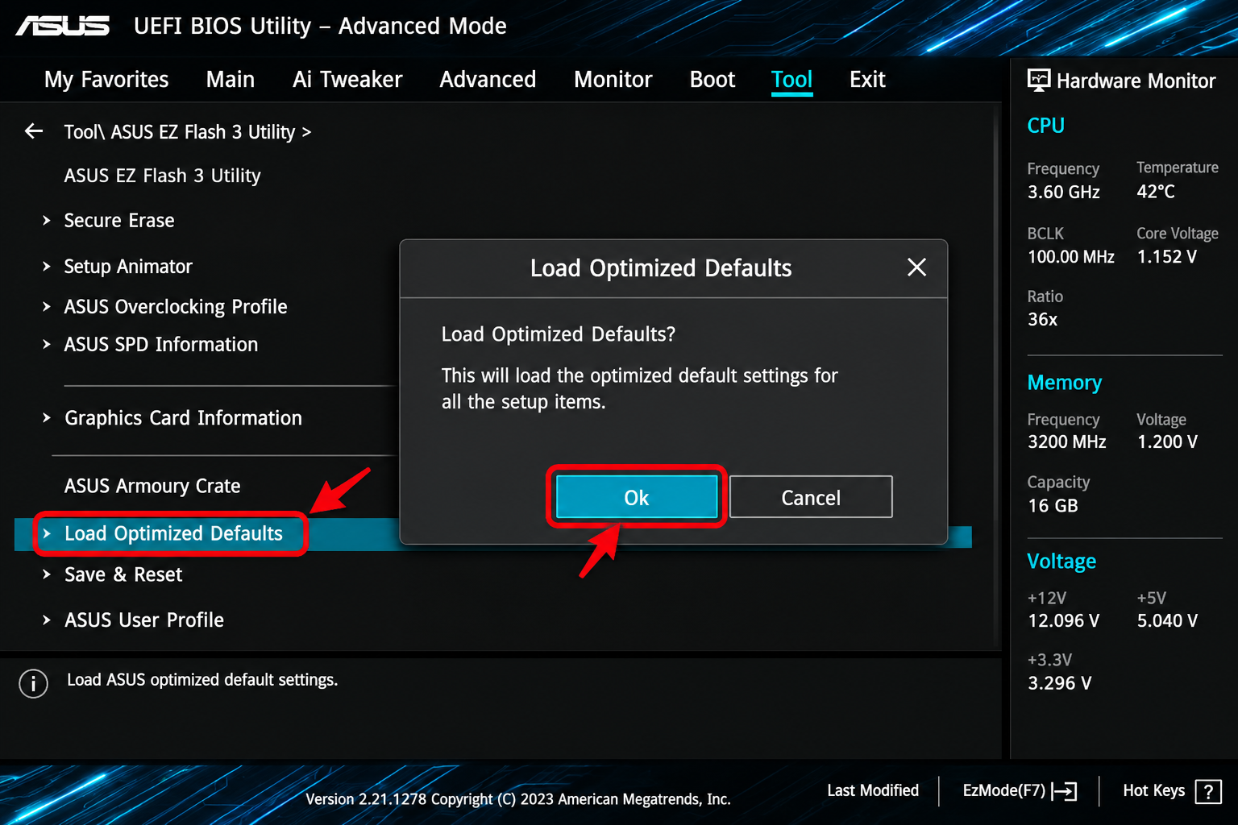Click the CPU section heading
The width and height of the screenshot is (1238, 825).
(x=1045, y=126)
